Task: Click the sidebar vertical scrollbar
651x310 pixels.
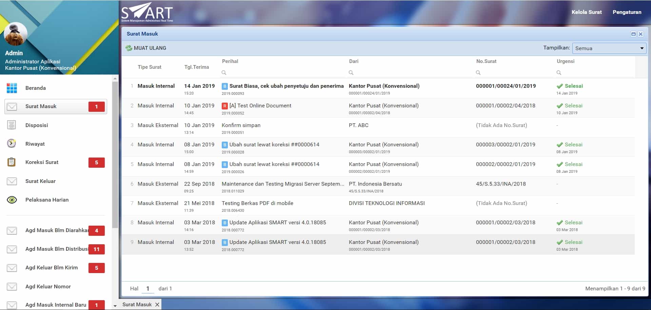Action: pos(115,154)
